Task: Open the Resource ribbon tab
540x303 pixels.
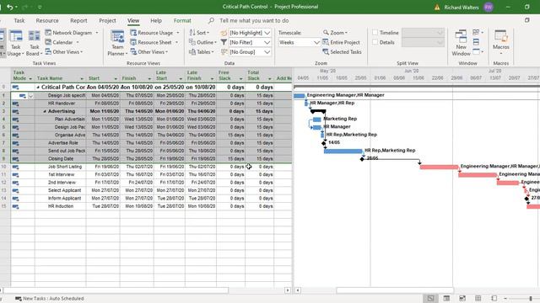Action: coord(47,20)
